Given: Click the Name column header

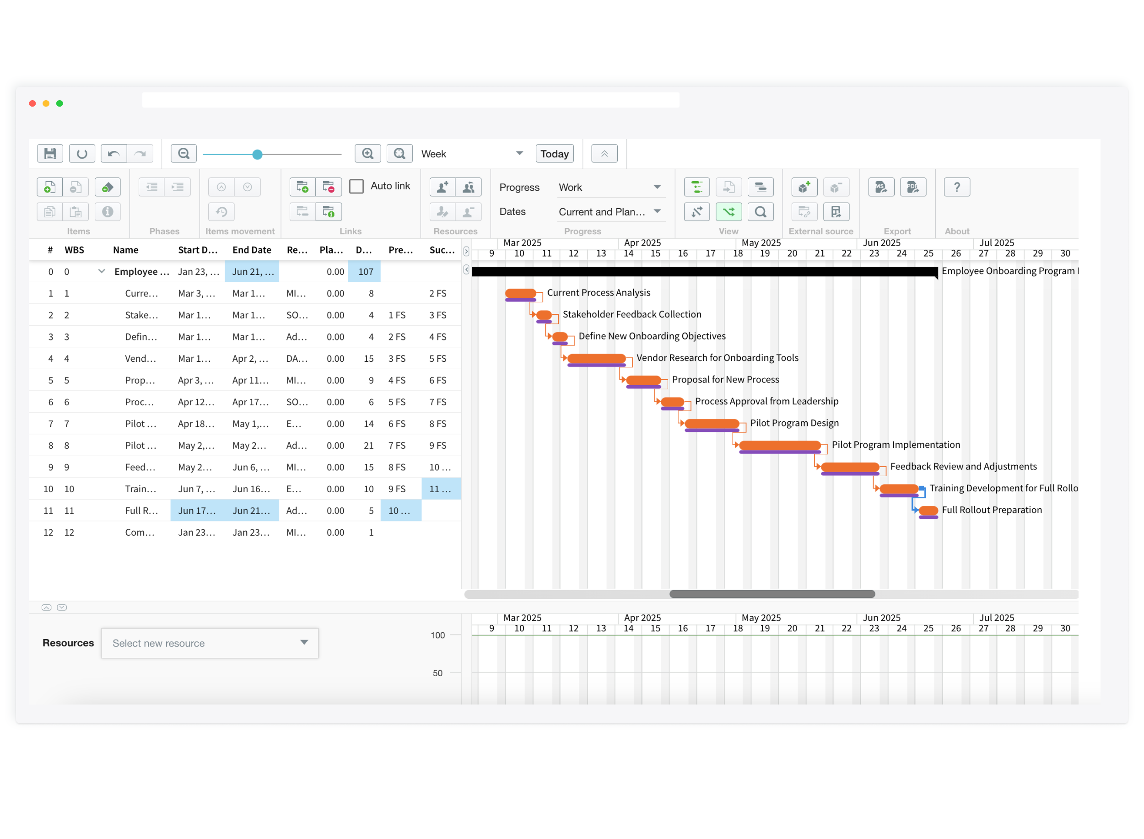Looking at the screenshot, I should tap(125, 250).
